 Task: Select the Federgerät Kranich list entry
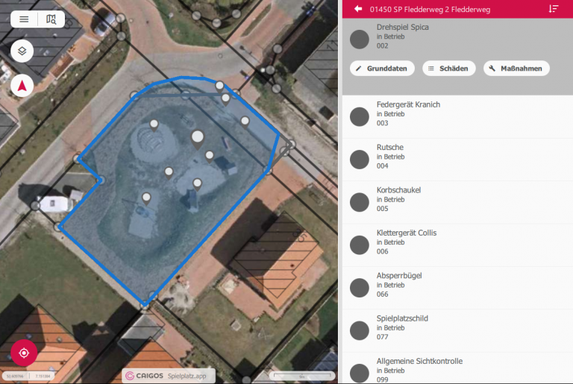pyautogui.click(x=457, y=116)
